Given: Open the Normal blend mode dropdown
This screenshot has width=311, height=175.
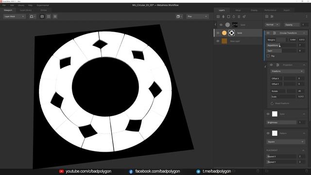Looking at the screenshot, I should [272, 25].
